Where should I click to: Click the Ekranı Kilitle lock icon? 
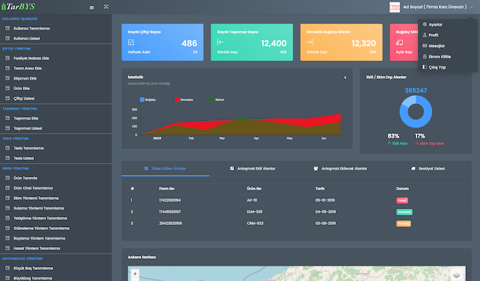[x=425, y=56]
